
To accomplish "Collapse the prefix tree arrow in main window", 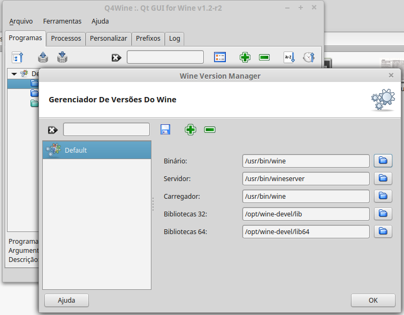I will pyautogui.click(x=14, y=74).
